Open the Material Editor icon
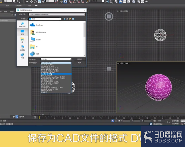Image resolution: width=185 pixels, height=147 pixels. coord(134,1)
